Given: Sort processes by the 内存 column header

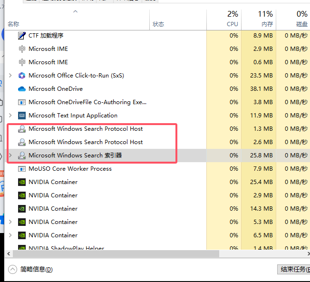Looking at the screenshot, I should click(259, 20).
